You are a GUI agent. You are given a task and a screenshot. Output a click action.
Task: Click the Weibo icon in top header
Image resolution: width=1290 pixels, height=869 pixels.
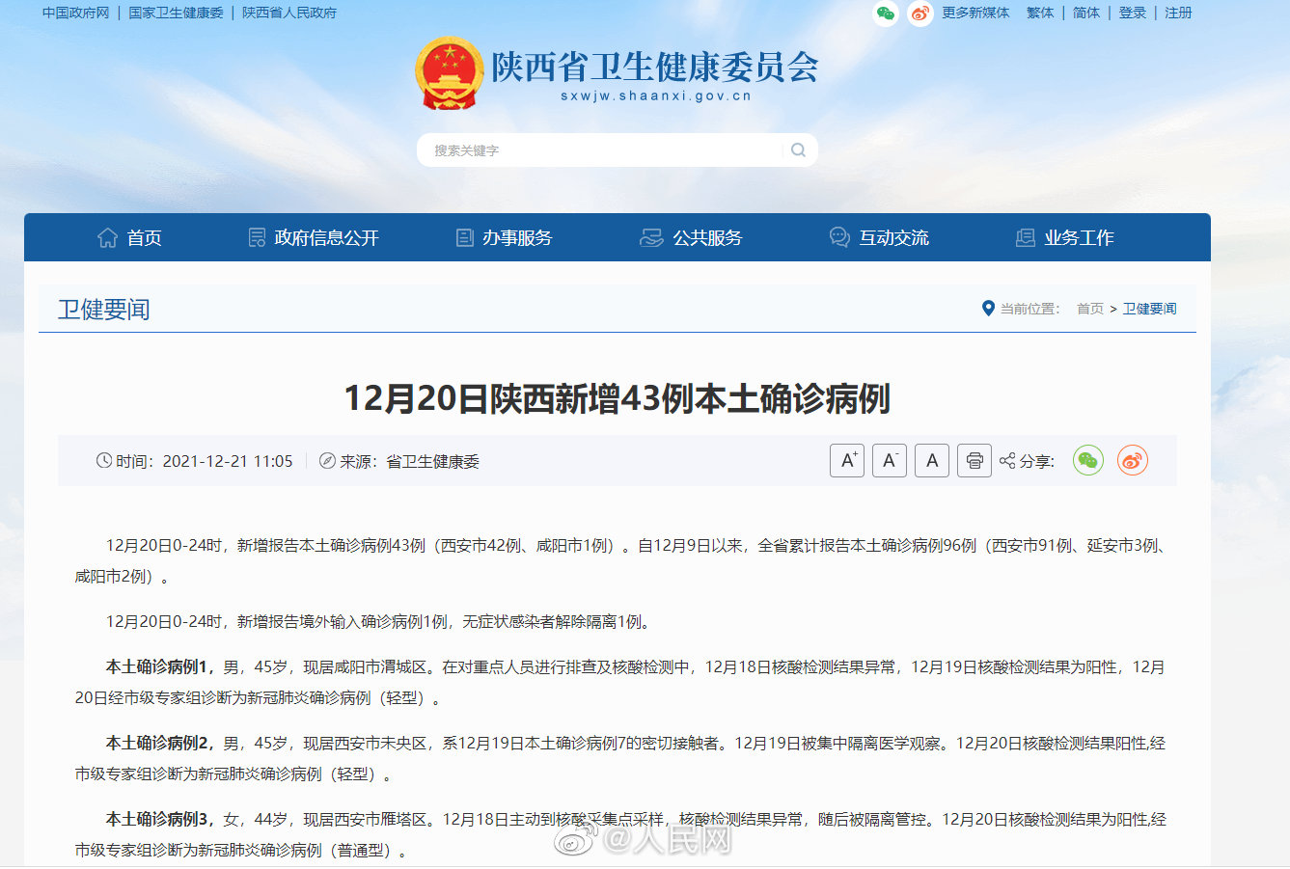pyautogui.click(x=919, y=14)
